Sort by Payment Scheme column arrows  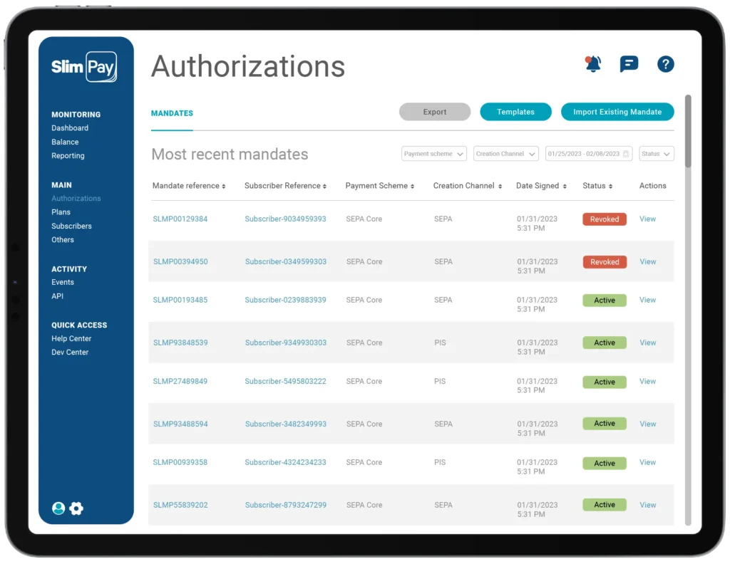(x=413, y=187)
